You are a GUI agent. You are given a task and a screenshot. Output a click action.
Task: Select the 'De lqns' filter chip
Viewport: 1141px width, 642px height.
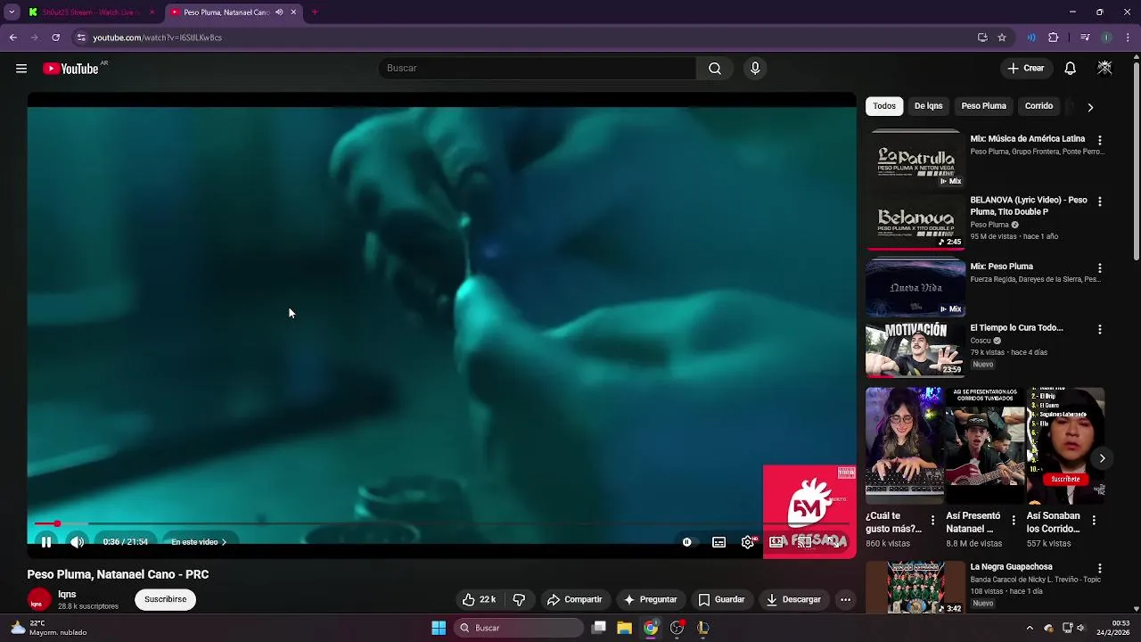click(928, 106)
